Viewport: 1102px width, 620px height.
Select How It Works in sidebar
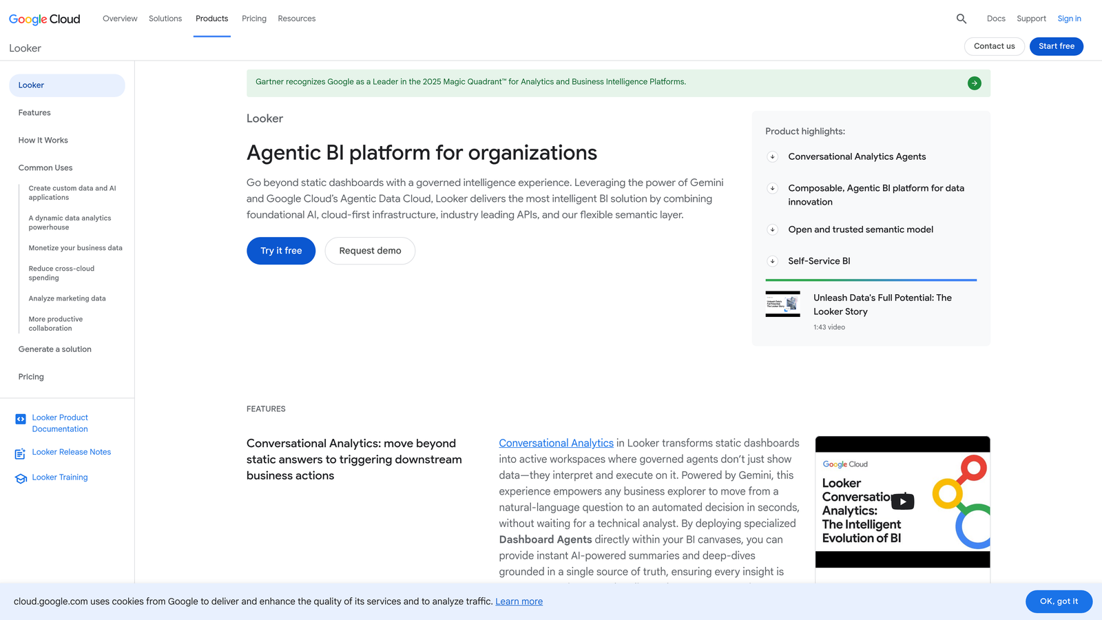coord(43,141)
